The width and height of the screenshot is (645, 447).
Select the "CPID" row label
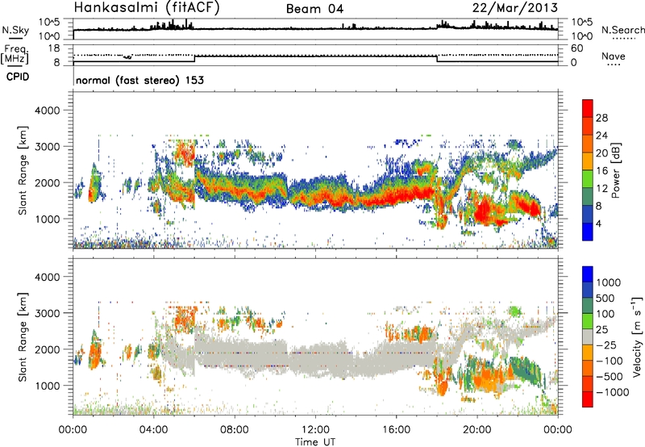coord(18,77)
